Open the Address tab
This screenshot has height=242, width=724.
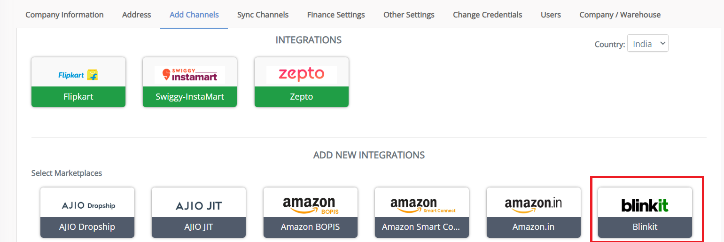[x=137, y=15]
